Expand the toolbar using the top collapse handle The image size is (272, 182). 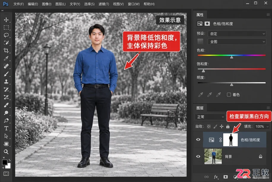tap(2, 11)
